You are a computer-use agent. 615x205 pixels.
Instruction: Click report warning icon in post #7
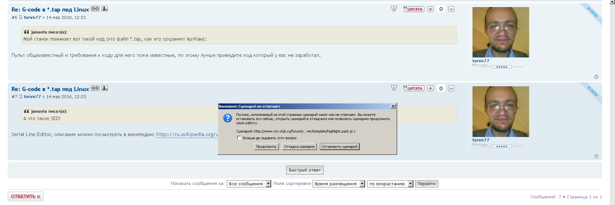tap(394, 88)
